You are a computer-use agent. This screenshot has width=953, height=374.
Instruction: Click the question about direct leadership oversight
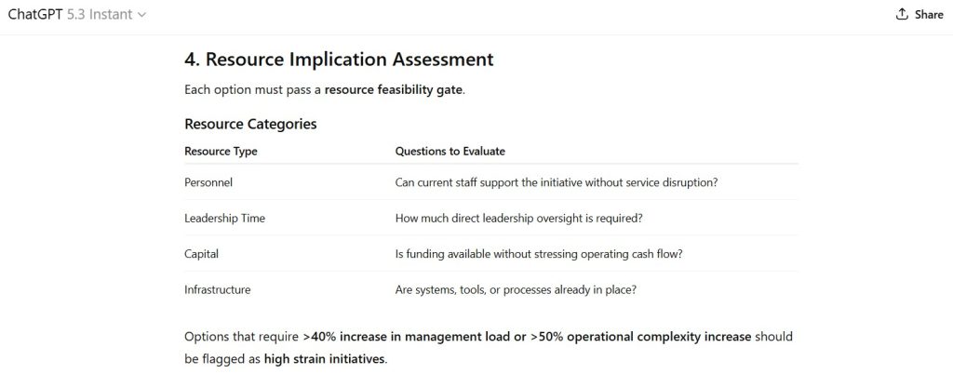click(x=518, y=218)
